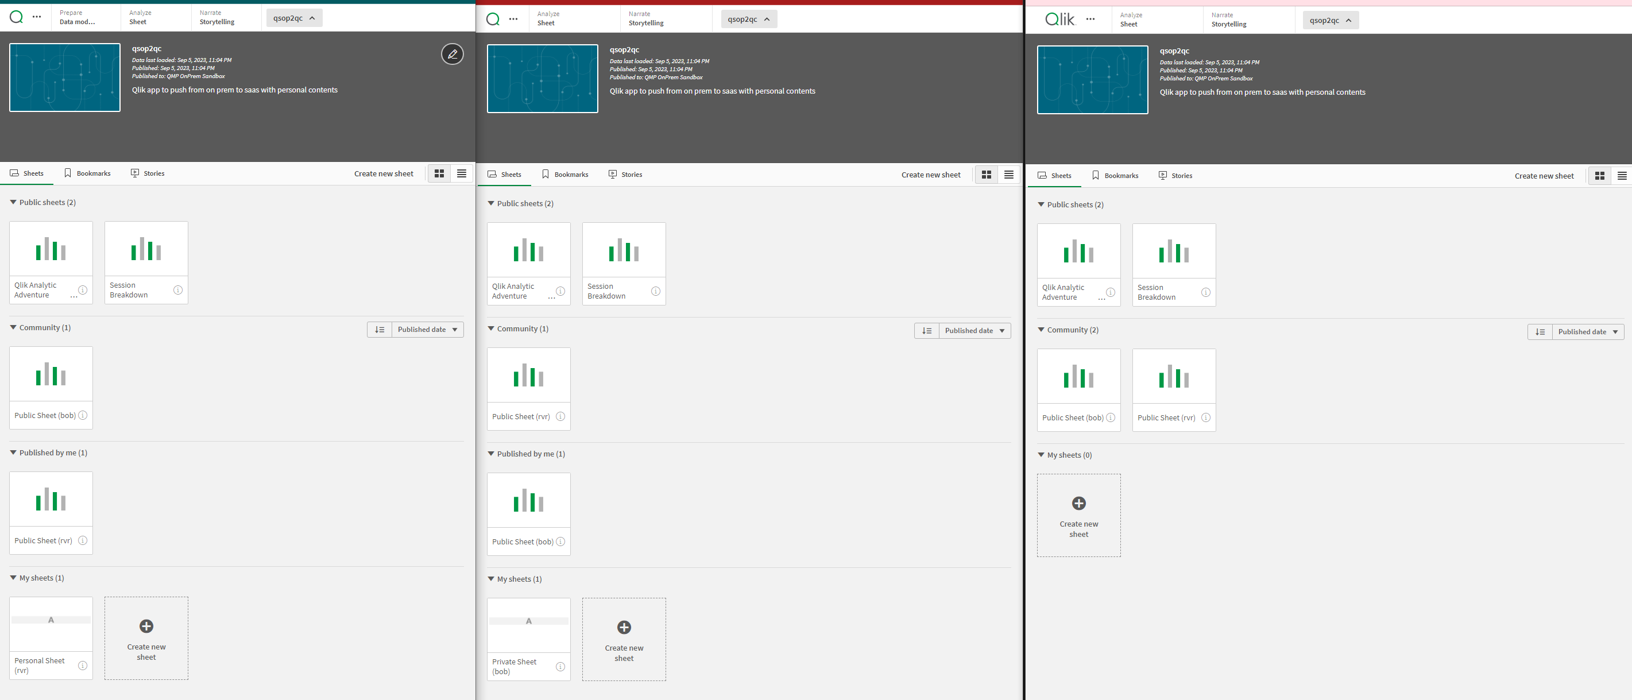Show info for Personal Sheet (rvr) in left window

[83, 665]
